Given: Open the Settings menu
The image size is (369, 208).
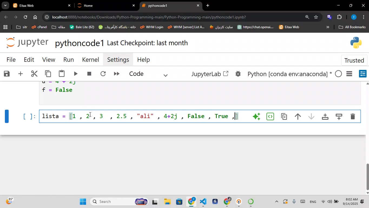Looking at the screenshot, I should [x=118, y=60].
